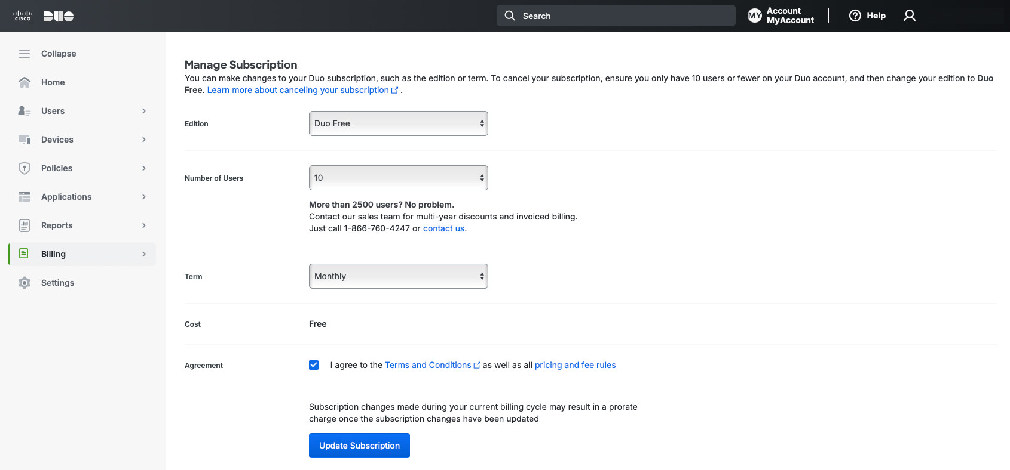The height and width of the screenshot is (470, 1010).
Task: Expand the Devices submenu chevron
Action: pos(144,140)
